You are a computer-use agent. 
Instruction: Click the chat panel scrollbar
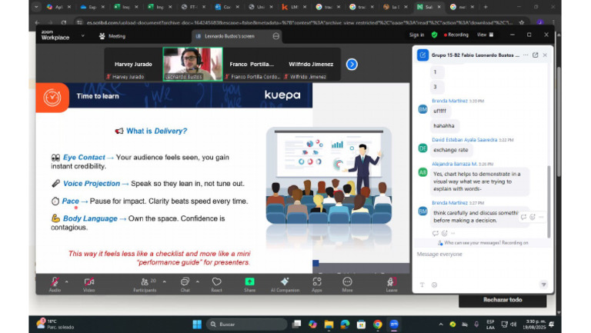549,201
